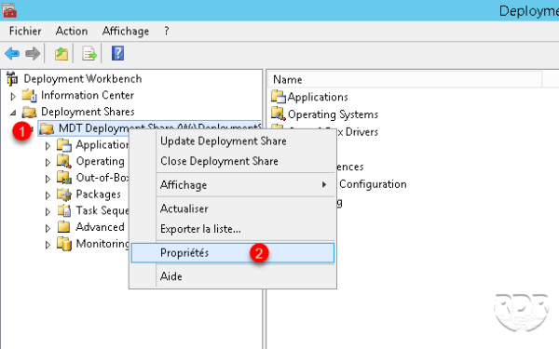Expand the Information Center tree node
This screenshot has width=559, height=349.
(13, 96)
